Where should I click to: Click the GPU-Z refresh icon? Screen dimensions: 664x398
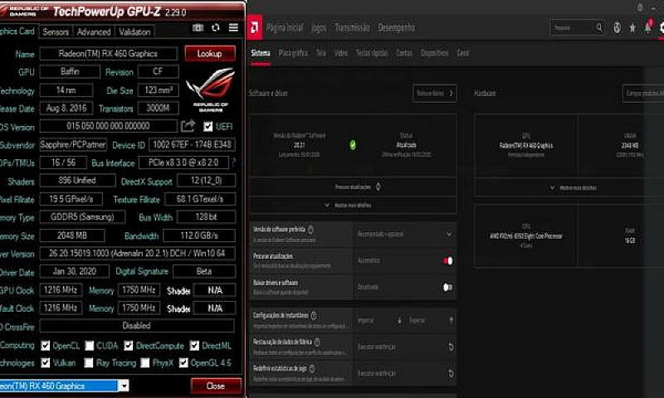tap(216, 28)
